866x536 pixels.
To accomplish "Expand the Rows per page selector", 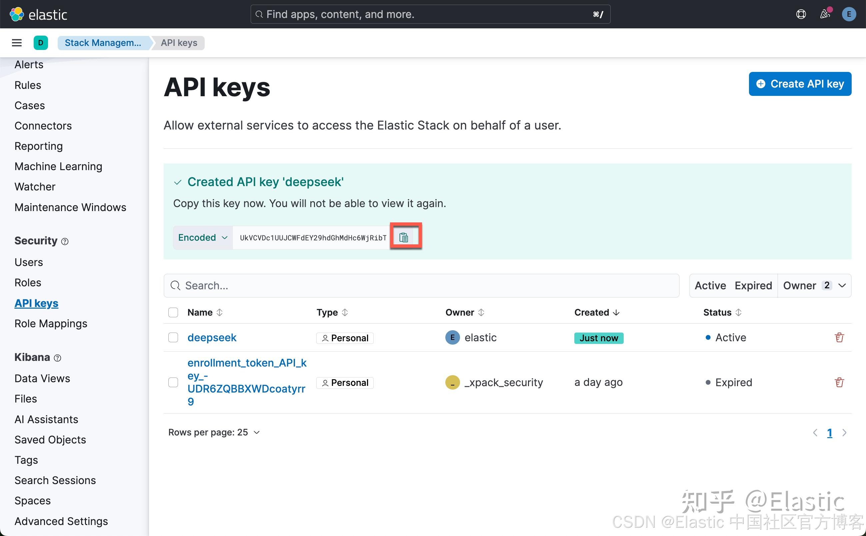I will coord(213,432).
